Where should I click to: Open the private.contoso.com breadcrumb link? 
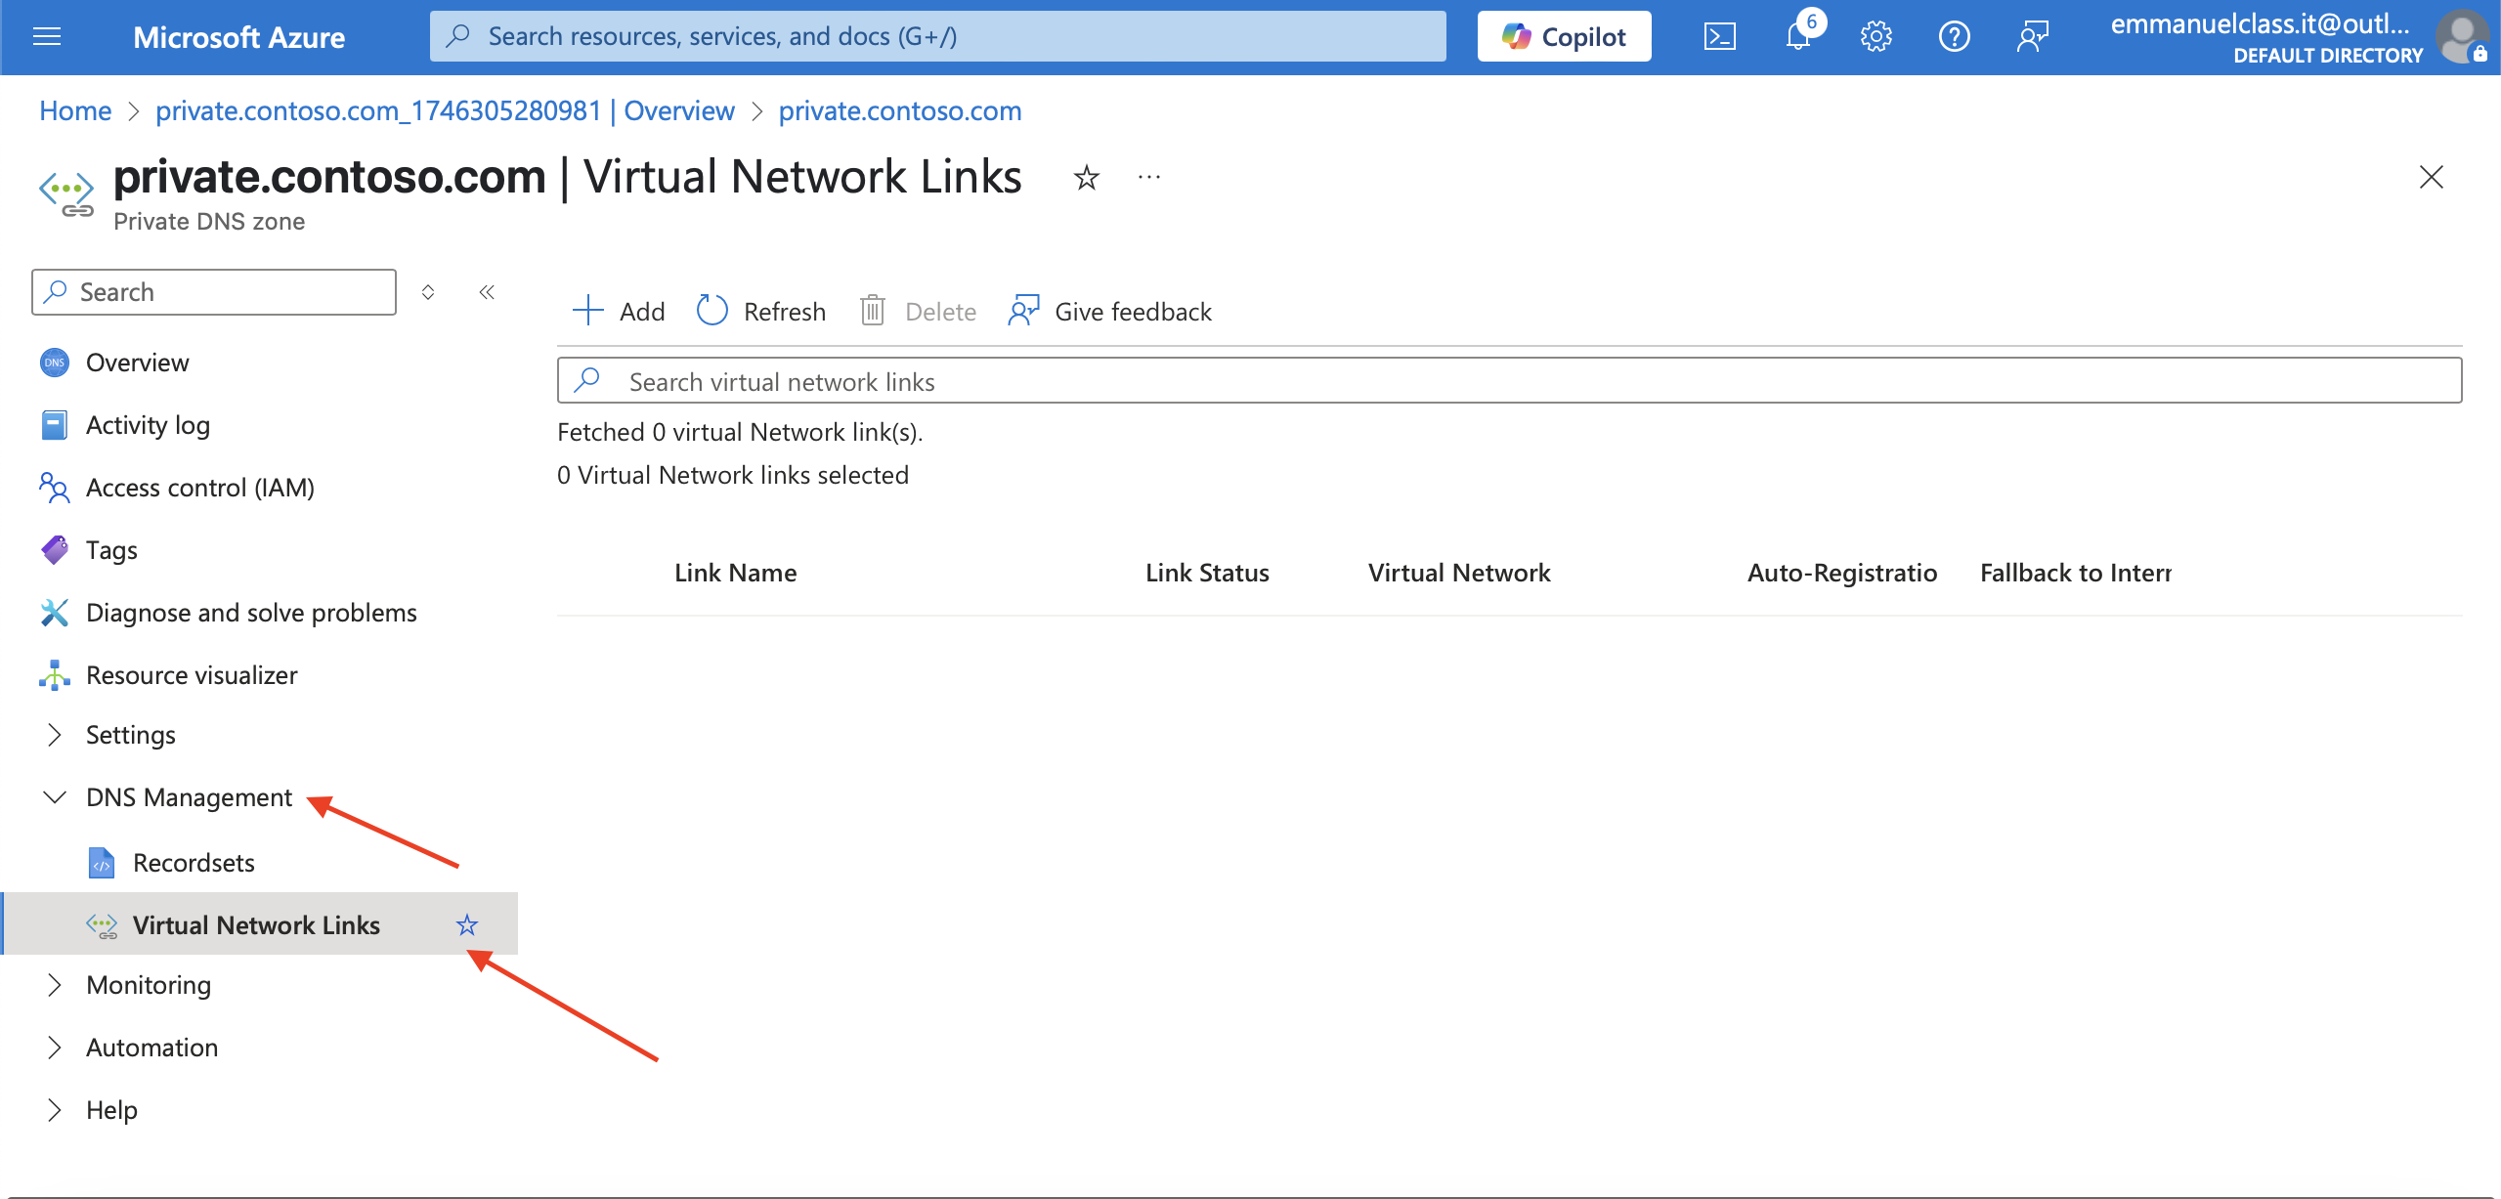coord(899,110)
